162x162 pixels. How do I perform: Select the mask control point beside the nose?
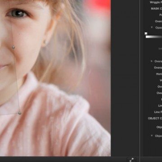point(13,48)
